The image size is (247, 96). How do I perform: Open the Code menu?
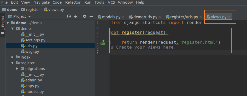pyautogui.click(x=57, y=2)
